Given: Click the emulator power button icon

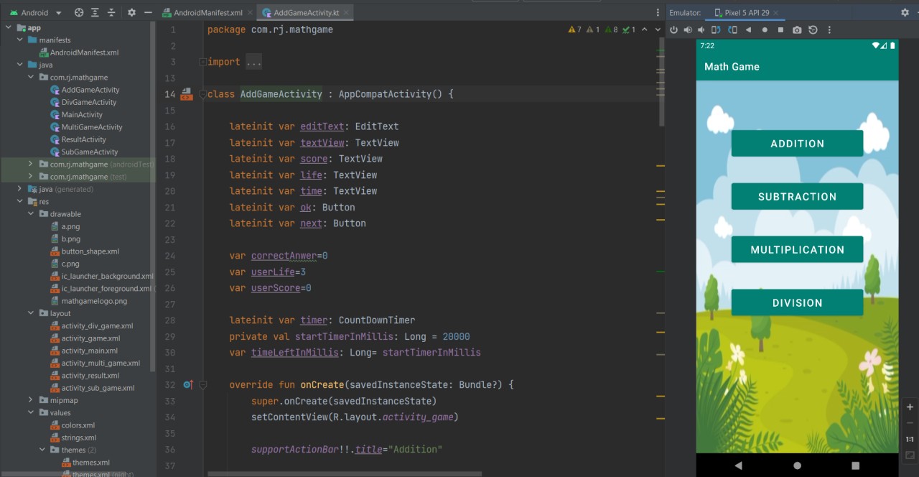Looking at the screenshot, I should [x=673, y=30].
